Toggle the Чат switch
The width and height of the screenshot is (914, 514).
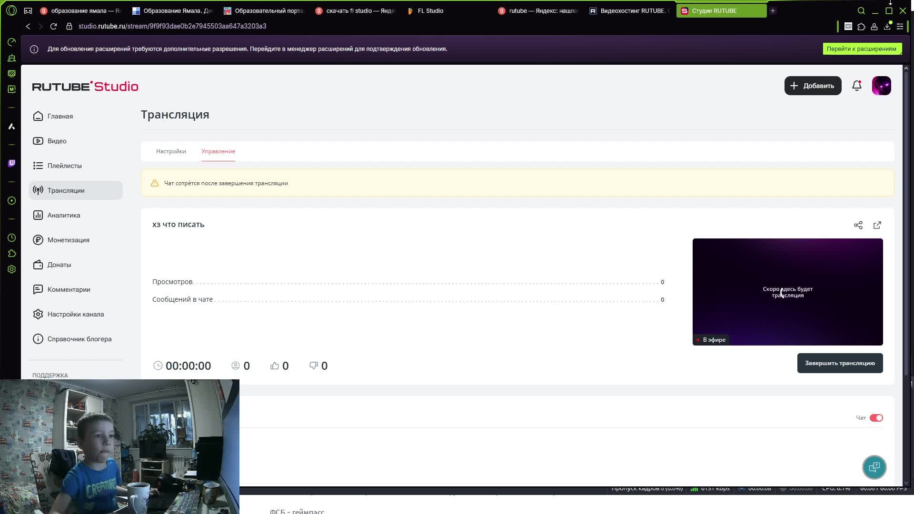[x=876, y=418]
